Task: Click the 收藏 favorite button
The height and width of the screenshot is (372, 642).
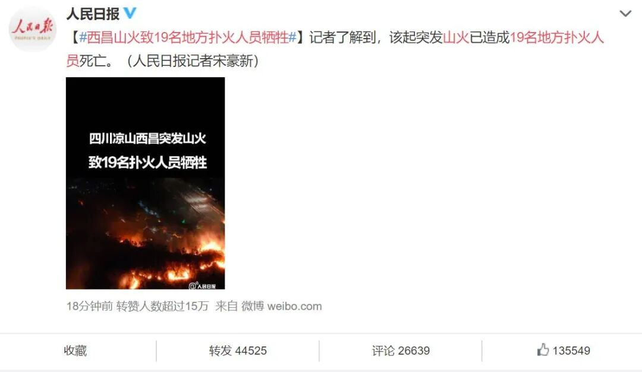Action: coord(75,351)
